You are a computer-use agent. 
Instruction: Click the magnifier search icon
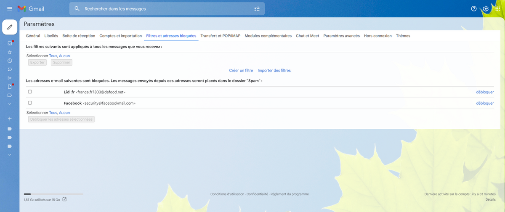point(77,8)
